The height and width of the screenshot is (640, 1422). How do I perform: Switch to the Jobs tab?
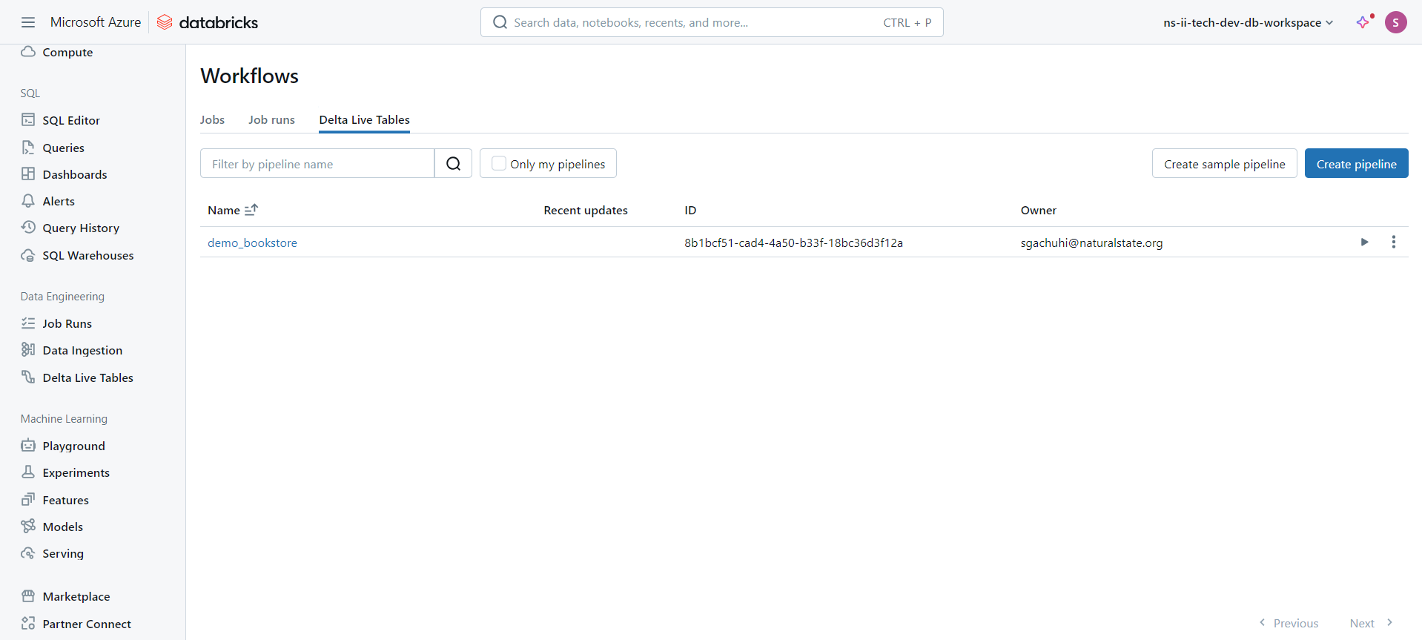tap(212, 119)
